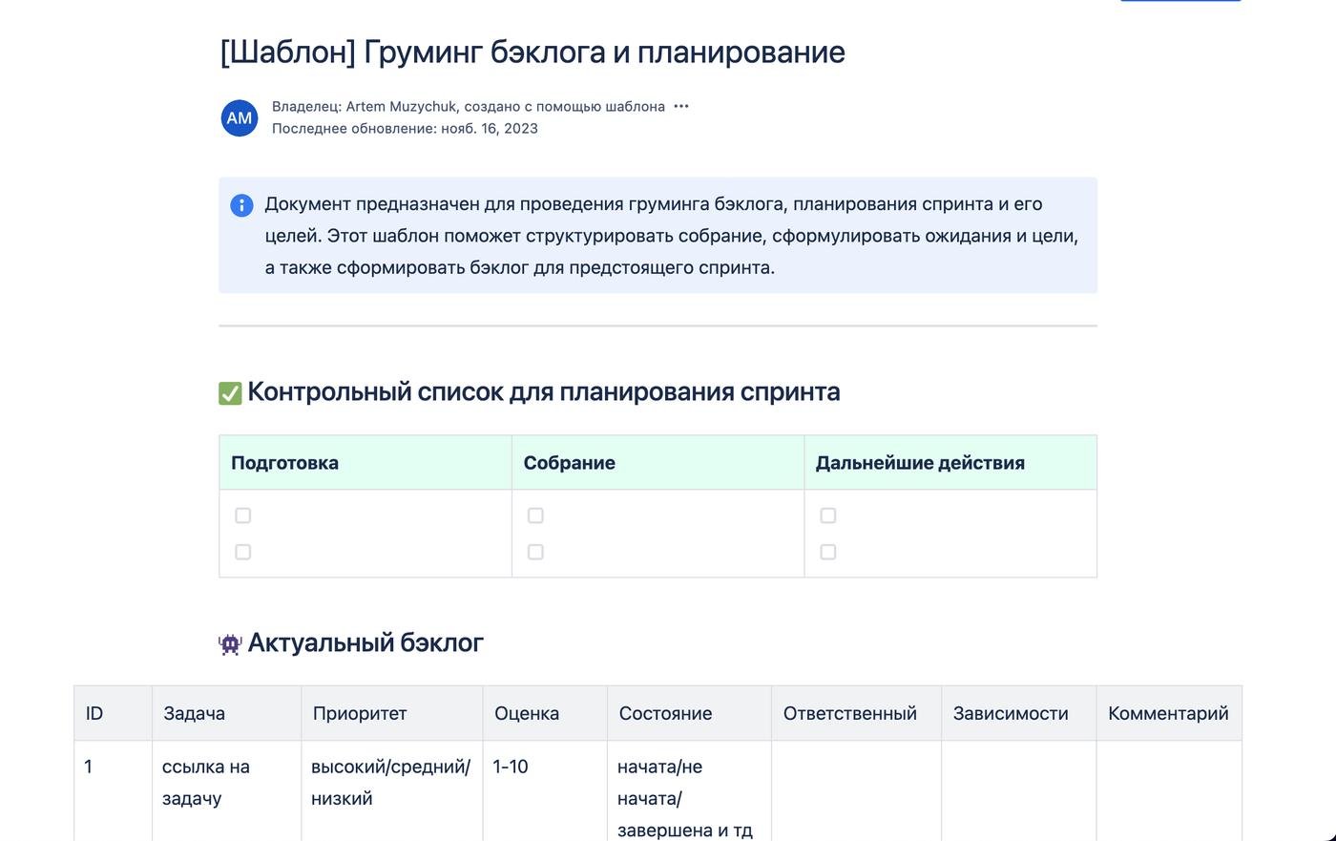The width and height of the screenshot is (1336, 841).
Task: Click the Состояние column header
Action: point(665,713)
